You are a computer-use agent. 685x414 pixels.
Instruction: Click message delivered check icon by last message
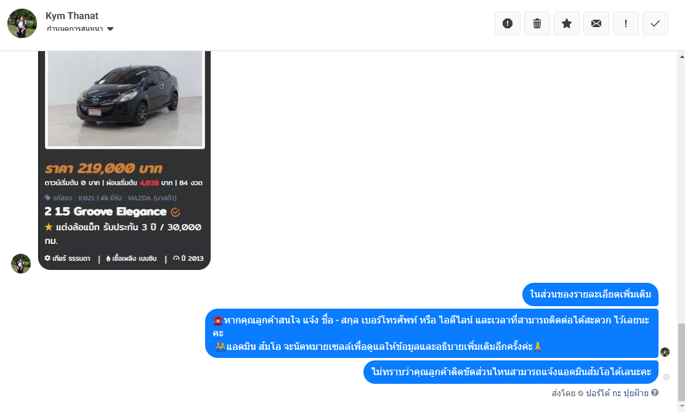667,377
